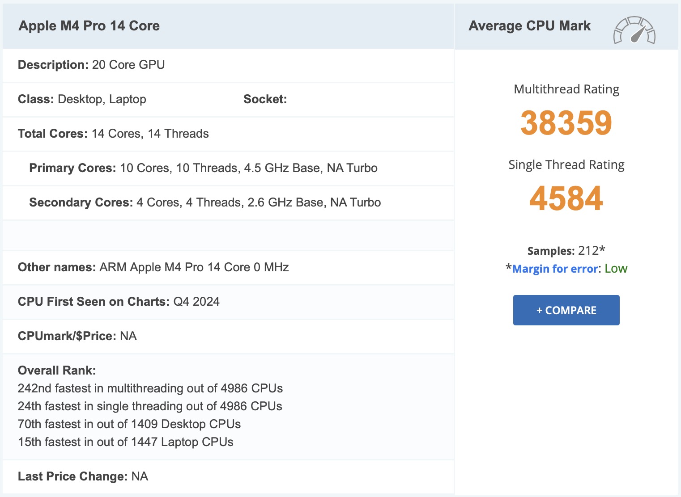Click the 15th fastest Laptop CPUs rank line

(x=125, y=442)
